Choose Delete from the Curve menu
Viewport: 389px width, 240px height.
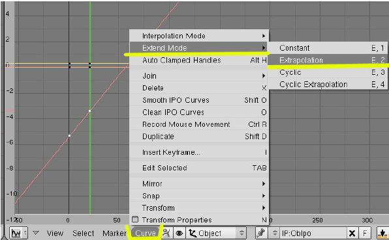pyautogui.click(x=199, y=88)
